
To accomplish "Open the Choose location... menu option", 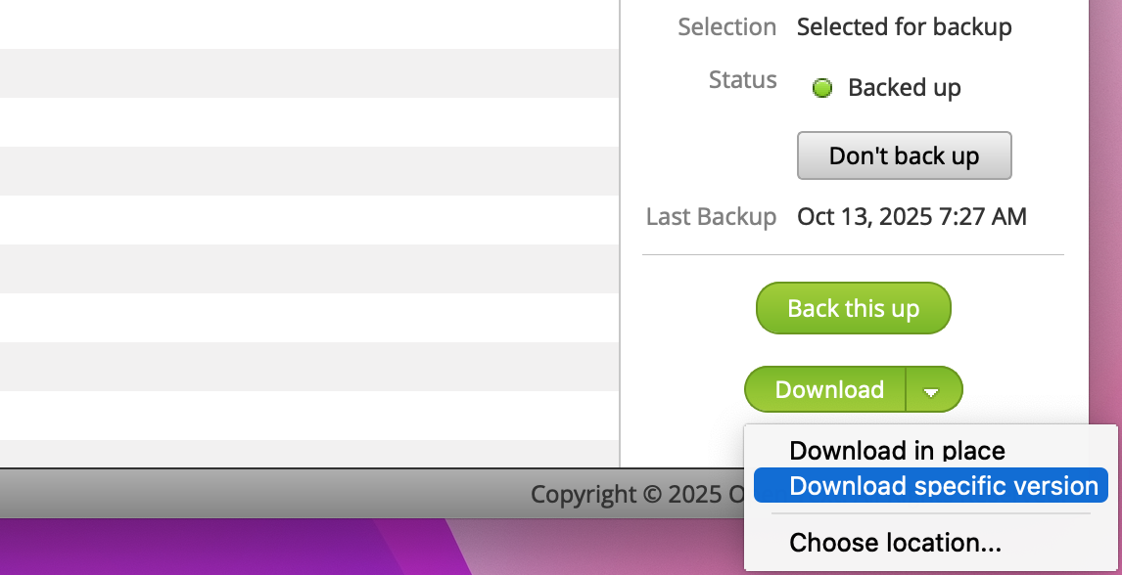I will click(x=895, y=542).
